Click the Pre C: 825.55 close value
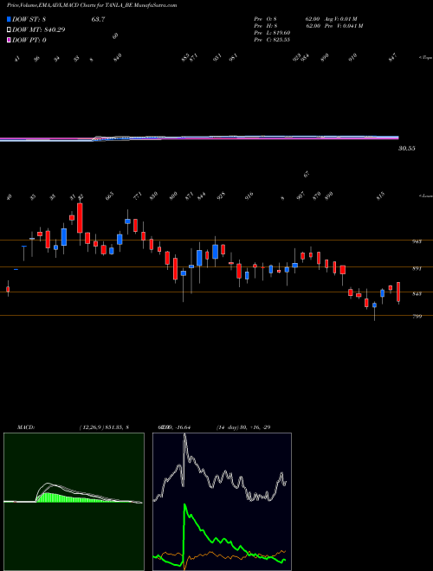433x571 pixels. click(x=272, y=40)
